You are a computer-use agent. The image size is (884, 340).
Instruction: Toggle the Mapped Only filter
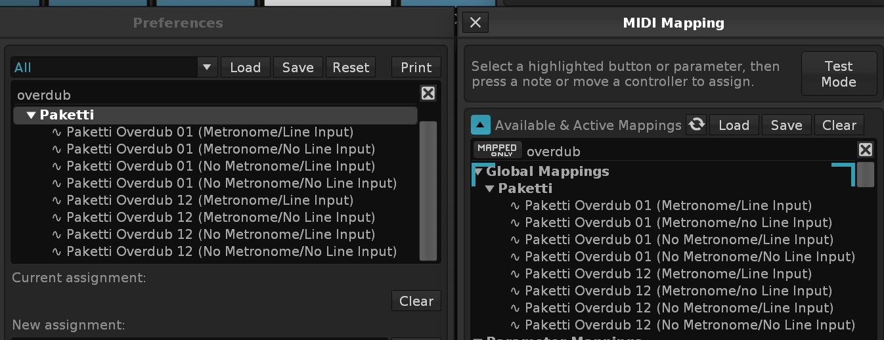tap(498, 150)
